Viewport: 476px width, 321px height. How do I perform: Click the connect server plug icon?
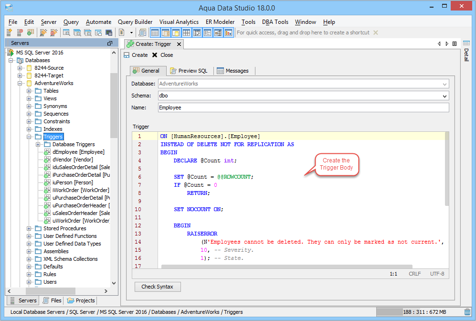coord(42,32)
